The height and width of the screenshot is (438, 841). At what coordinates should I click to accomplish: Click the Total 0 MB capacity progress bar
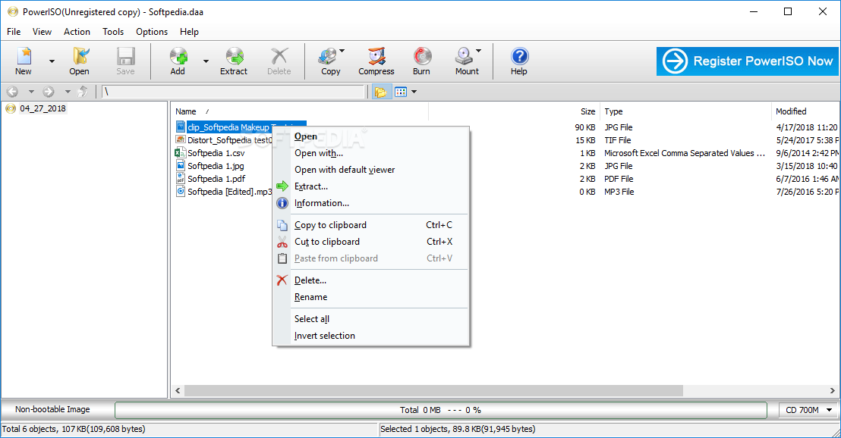point(441,410)
